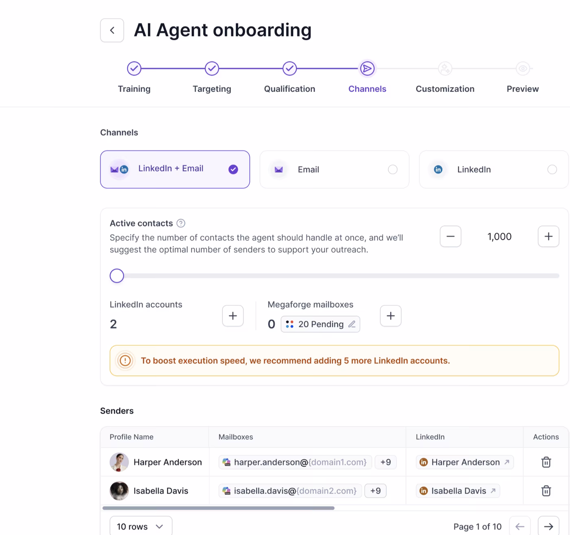Add a LinkedIn account with plus button
Screen dimensions: 570x535
click(x=233, y=316)
